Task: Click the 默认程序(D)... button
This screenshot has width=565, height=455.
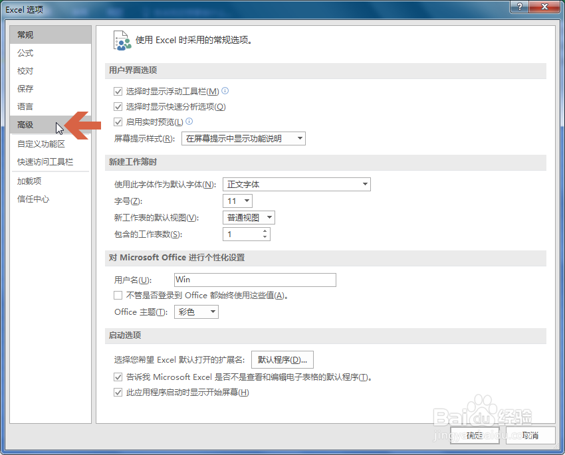Action: tap(281, 359)
